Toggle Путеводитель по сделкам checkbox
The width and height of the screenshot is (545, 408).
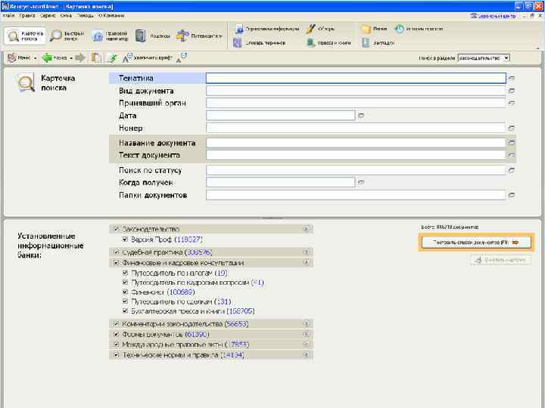[125, 301]
